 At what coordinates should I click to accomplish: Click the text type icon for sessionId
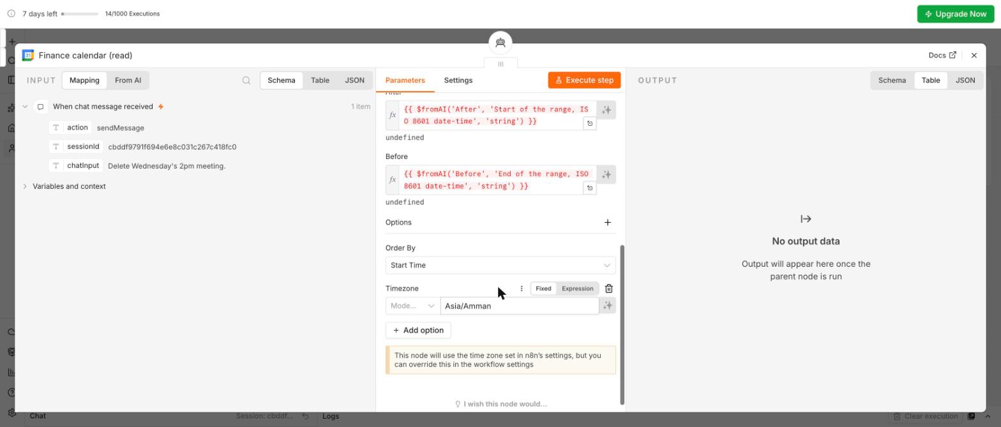point(56,147)
